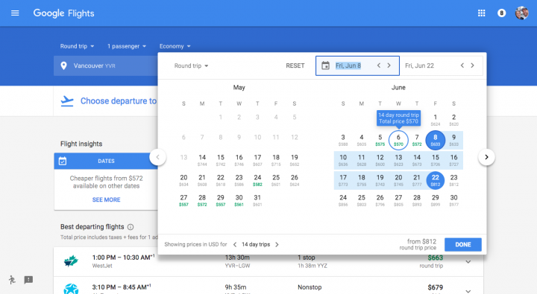The height and width of the screenshot is (294, 537).
Task: Click the 1:00 PM – 10:30 AM WestJet flight
Action: click(x=268, y=262)
